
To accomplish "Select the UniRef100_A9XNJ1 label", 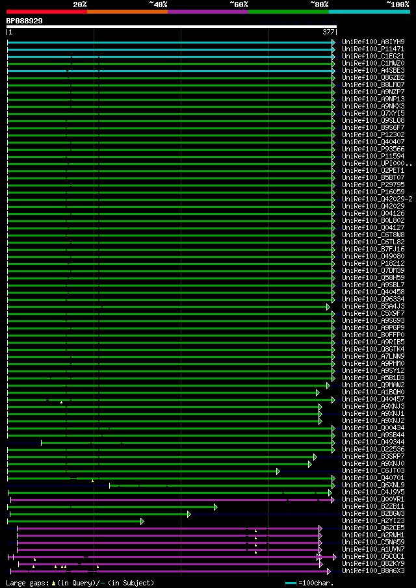I will pos(373,413).
